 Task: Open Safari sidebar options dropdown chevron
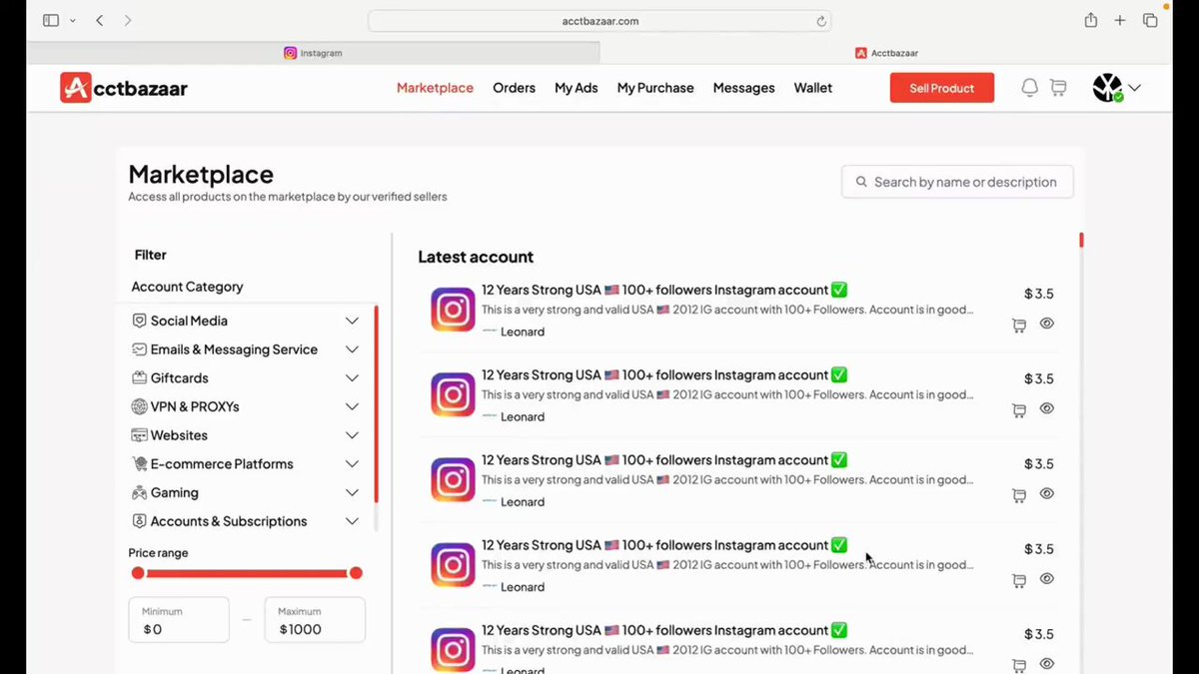coord(72,21)
